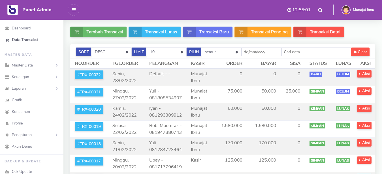Click the cart icon on Transaksi Batal
Viewport: 382px width, 174px height.
(x=300, y=32)
